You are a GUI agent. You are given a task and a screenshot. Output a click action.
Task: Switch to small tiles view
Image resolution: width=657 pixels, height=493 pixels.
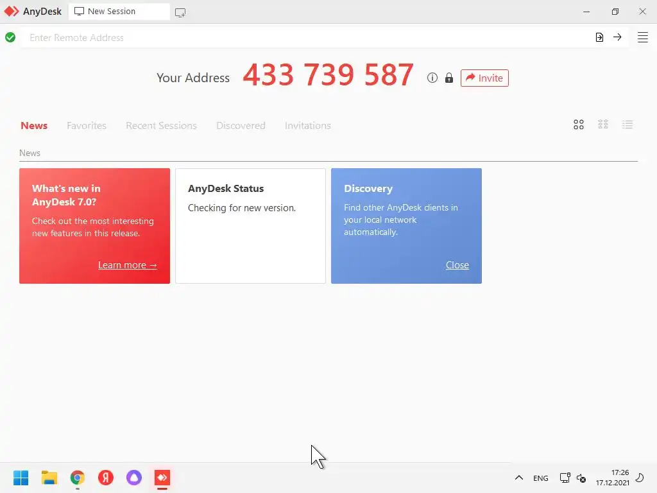click(602, 125)
